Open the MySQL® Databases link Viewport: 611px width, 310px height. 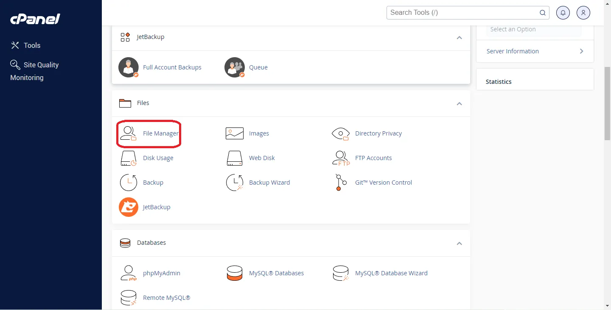pyautogui.click(x=276, y=273)
